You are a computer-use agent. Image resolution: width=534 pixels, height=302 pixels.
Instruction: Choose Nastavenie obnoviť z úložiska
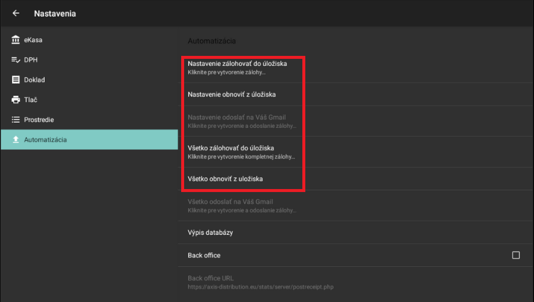(x=232, y=94)
